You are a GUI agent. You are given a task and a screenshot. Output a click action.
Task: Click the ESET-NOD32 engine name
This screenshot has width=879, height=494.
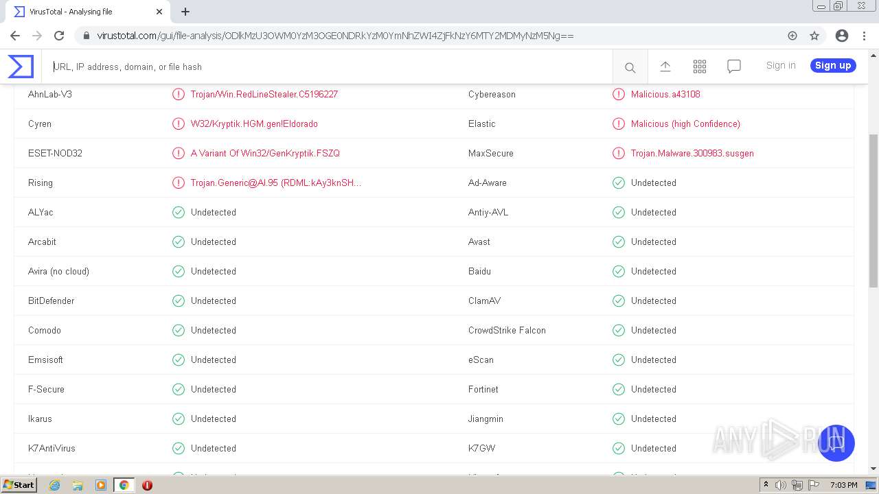coord(55,153)
